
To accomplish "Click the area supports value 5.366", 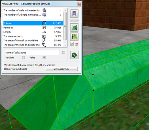I will pyautogui.click(x=58, y=36).
